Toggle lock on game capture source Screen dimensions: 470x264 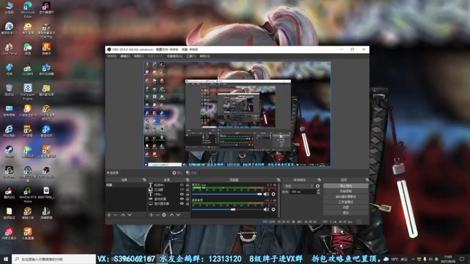click(x=187, y=199)
